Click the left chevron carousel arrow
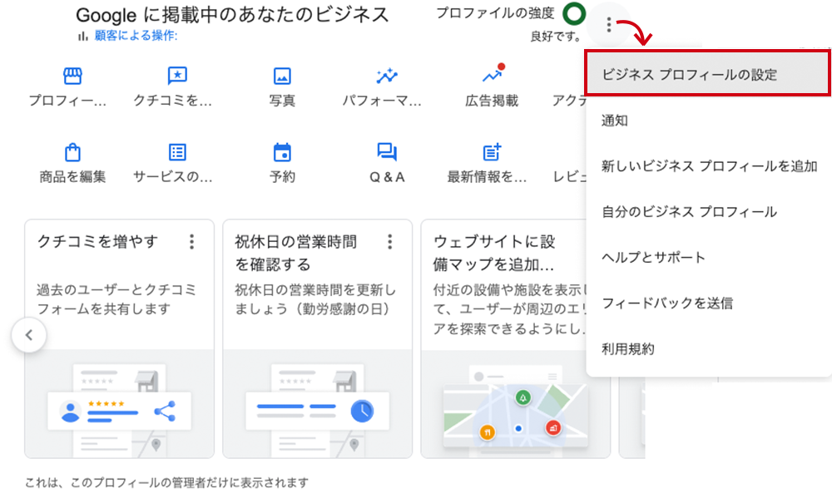Viewport: 832px width, 503px height. [x=29, y=335]
